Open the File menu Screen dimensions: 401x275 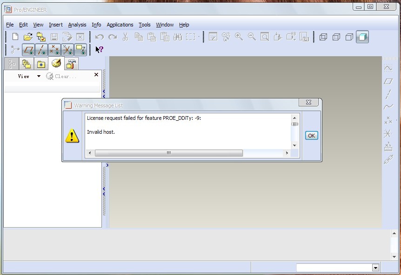tap(10, 25)
